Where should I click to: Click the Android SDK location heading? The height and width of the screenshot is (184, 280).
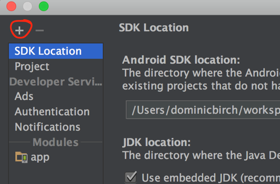click(181, 60)
